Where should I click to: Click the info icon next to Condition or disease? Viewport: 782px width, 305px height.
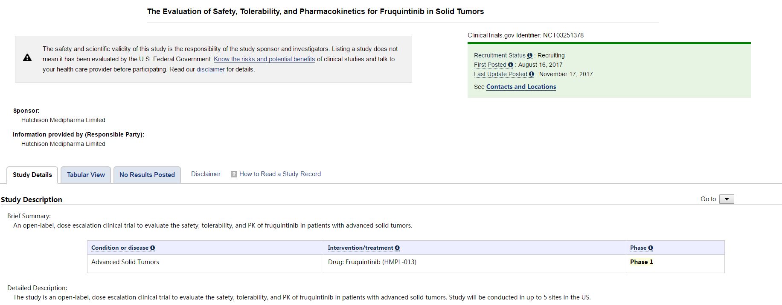pos(153,248)
